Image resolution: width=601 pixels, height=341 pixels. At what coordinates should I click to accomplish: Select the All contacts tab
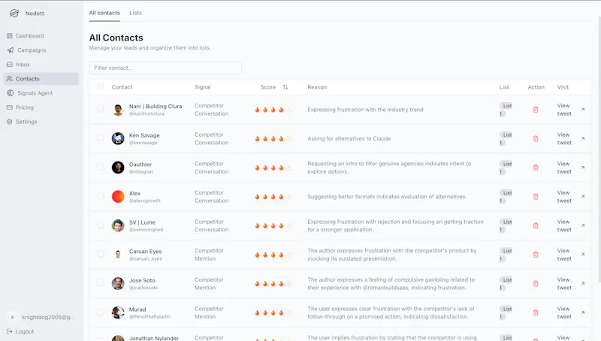pos(104,13)
